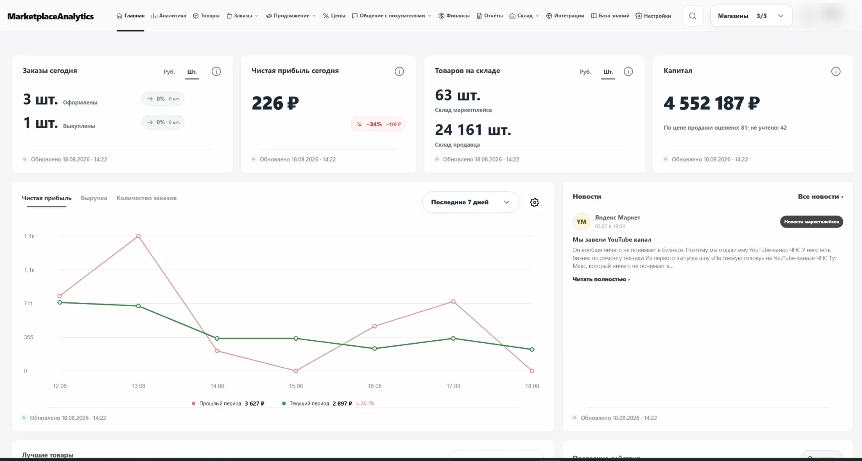Viewport: 862px width, 461px height.
Task: Show info for Товаров на складе
Action: [x=628, y=72]
